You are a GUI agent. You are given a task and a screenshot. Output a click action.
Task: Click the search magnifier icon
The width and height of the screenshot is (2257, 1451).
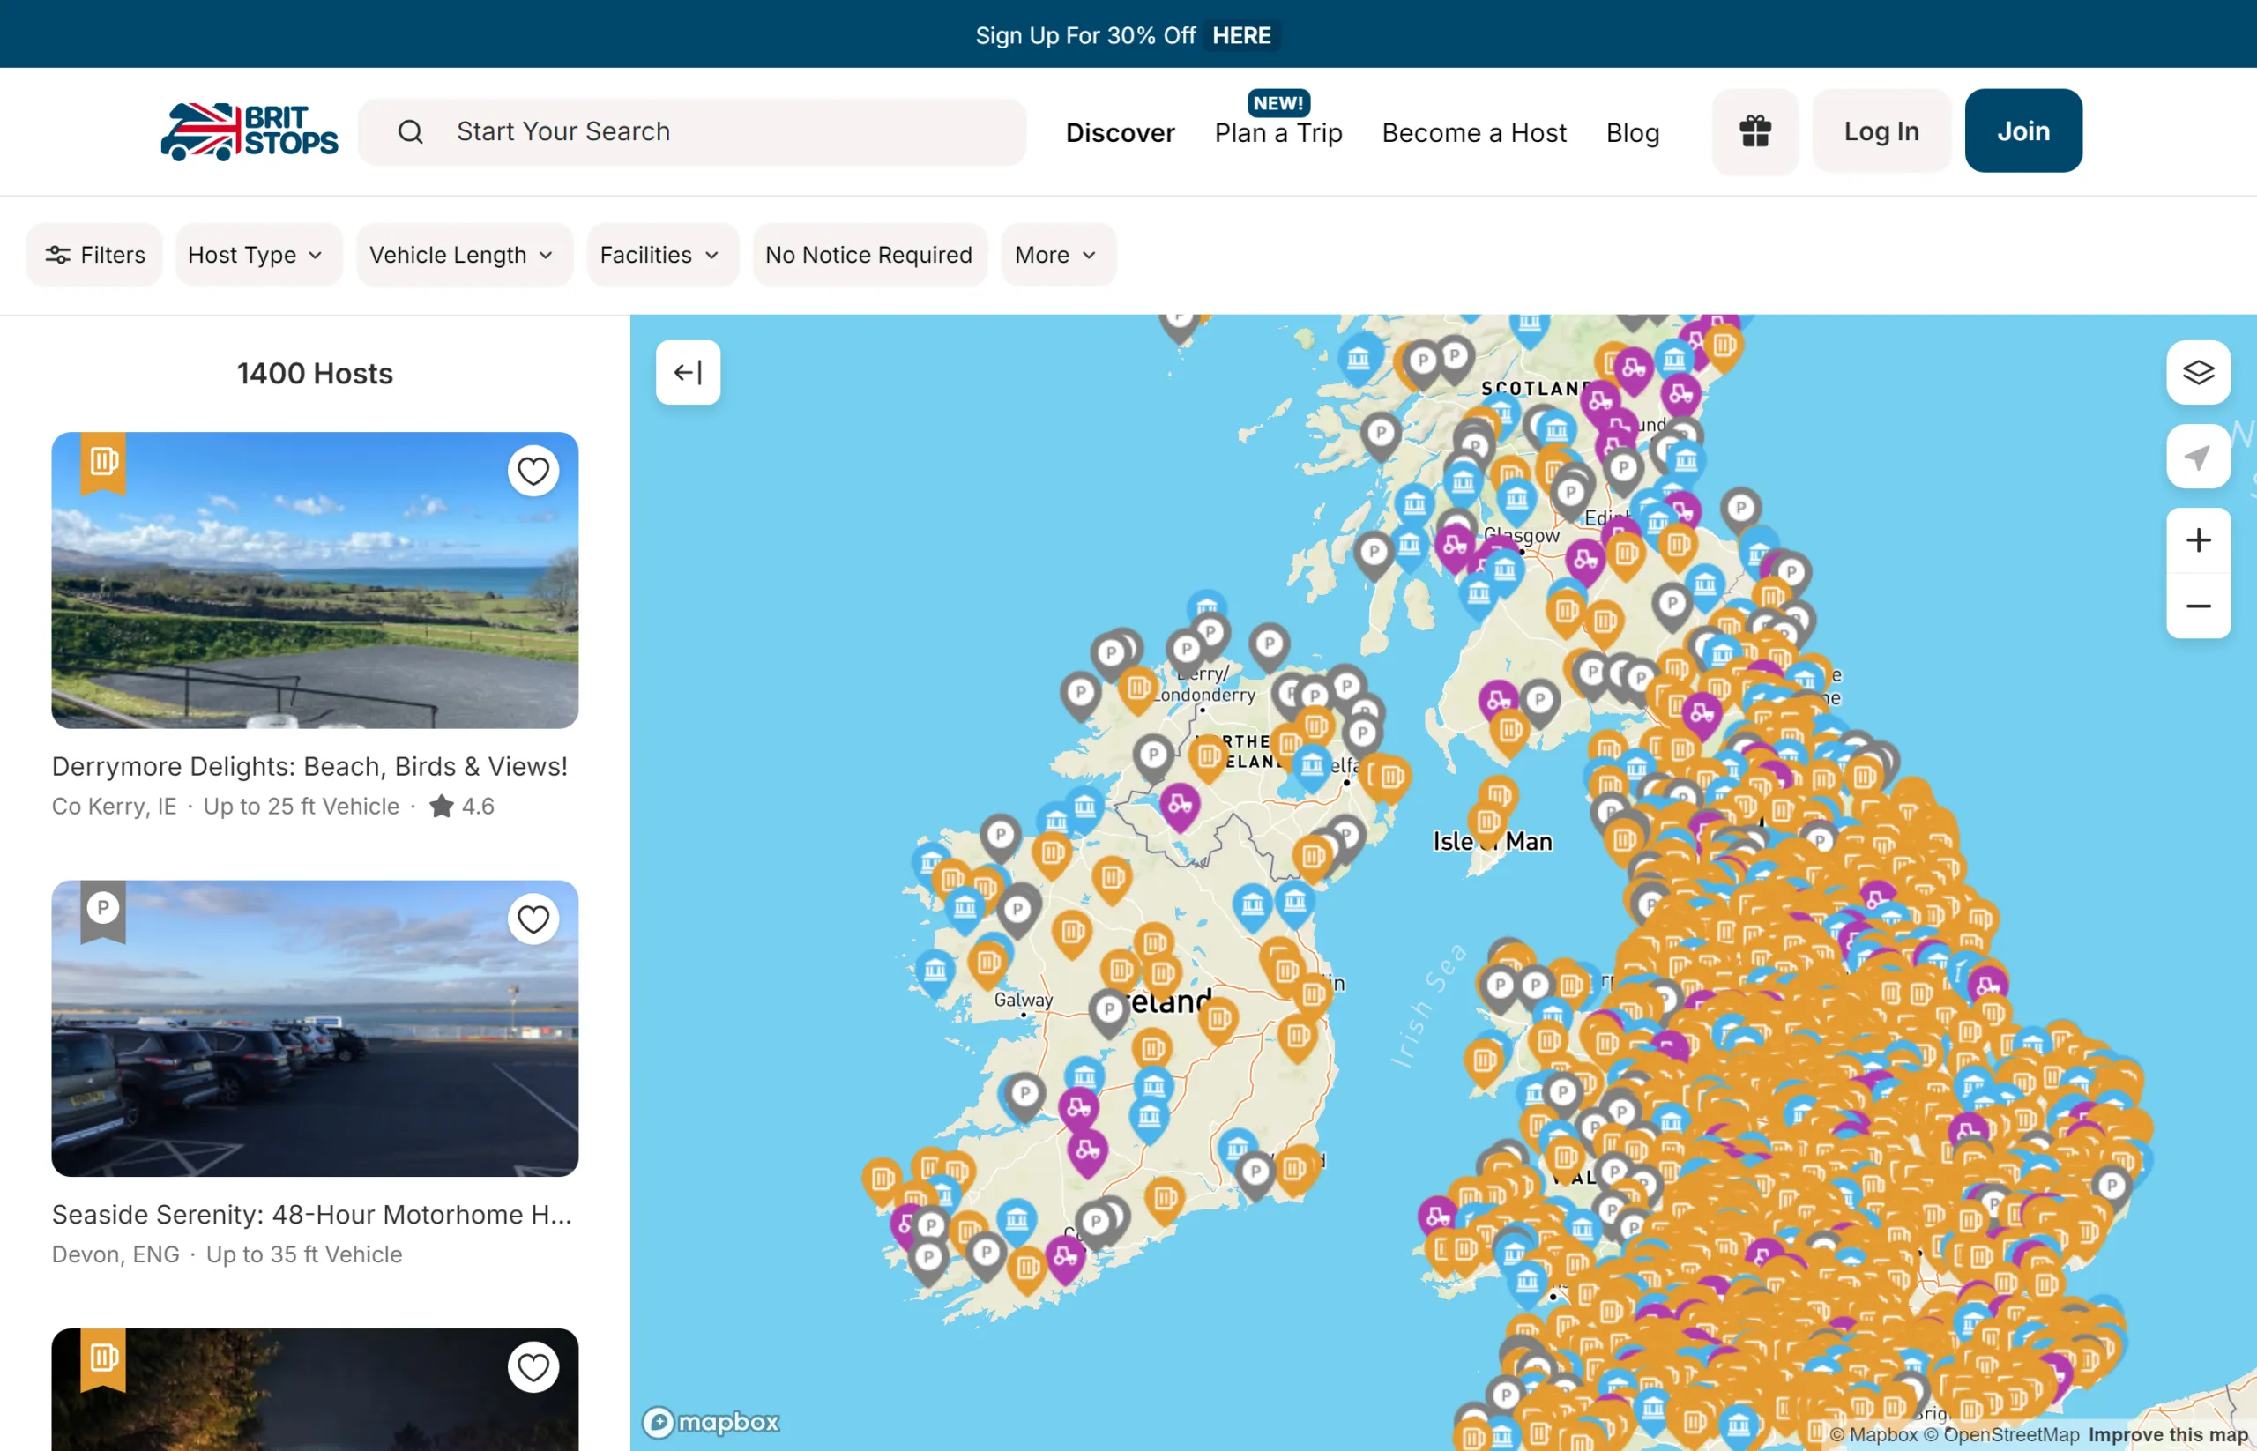[x=410, y=132]
